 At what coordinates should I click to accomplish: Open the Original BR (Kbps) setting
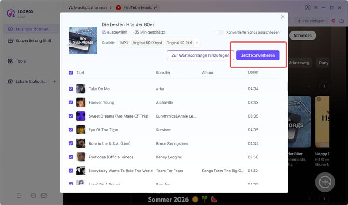pos(147,43)
